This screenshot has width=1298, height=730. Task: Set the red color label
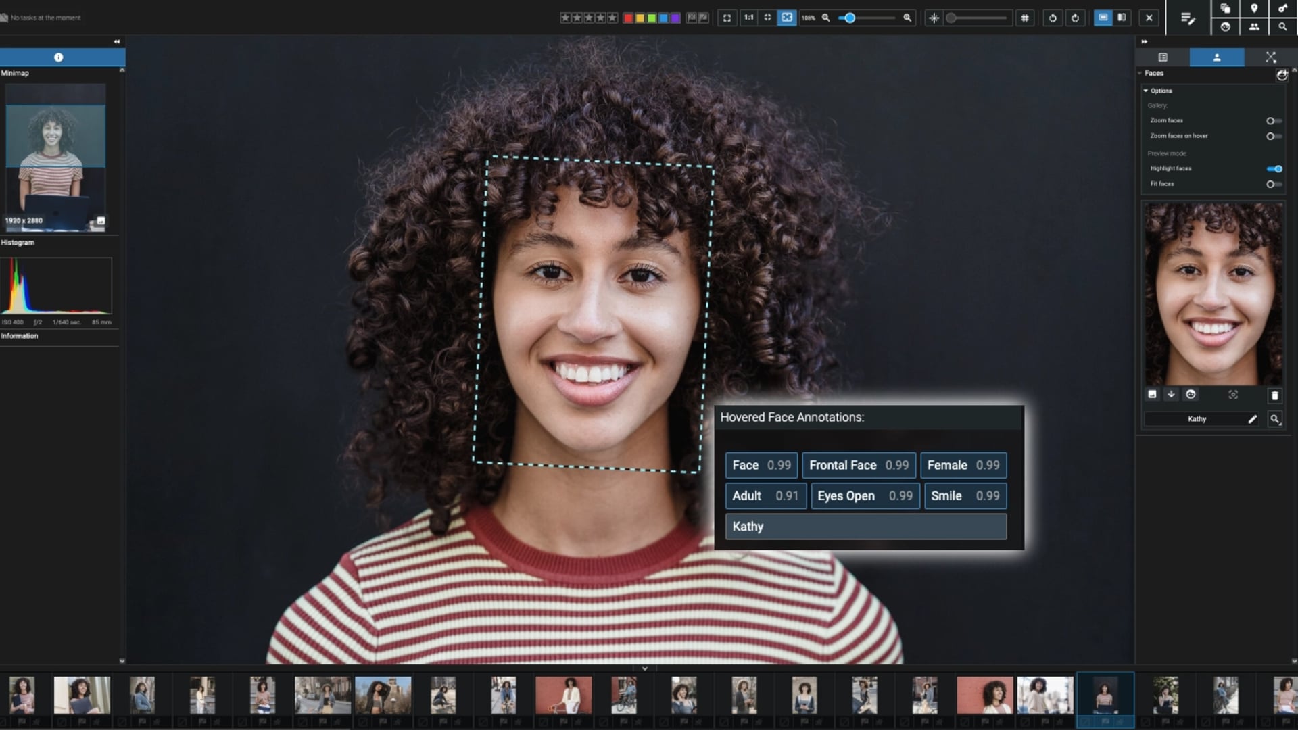[628, 18]
